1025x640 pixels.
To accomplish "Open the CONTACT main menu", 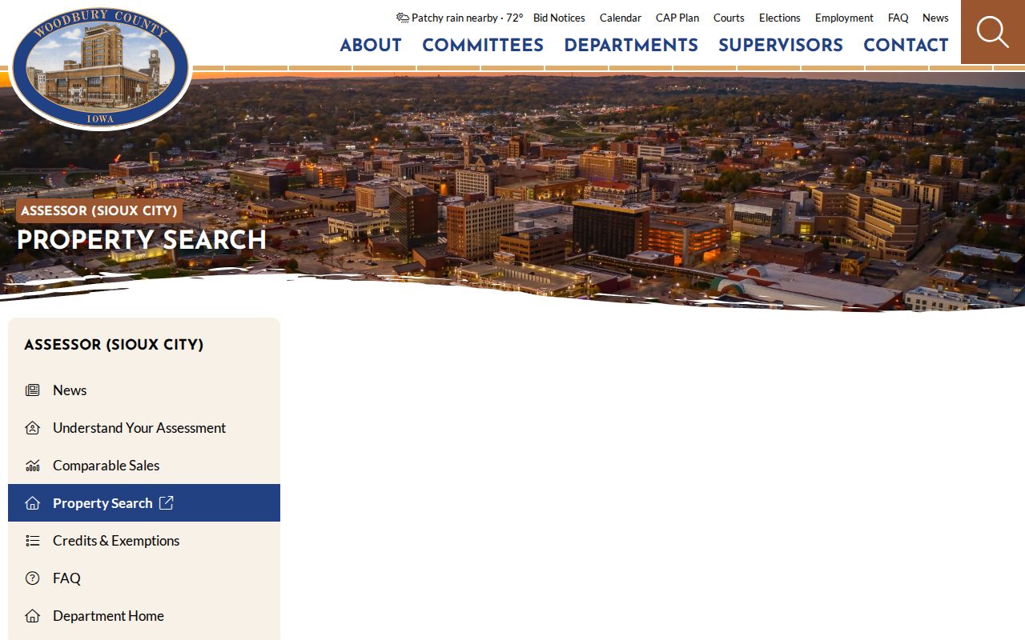I will tap(906, 46).
